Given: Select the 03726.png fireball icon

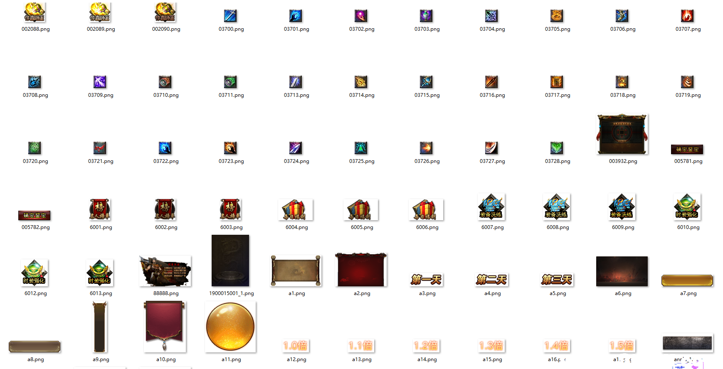Looking at the screenshot, I should point(426,148).
